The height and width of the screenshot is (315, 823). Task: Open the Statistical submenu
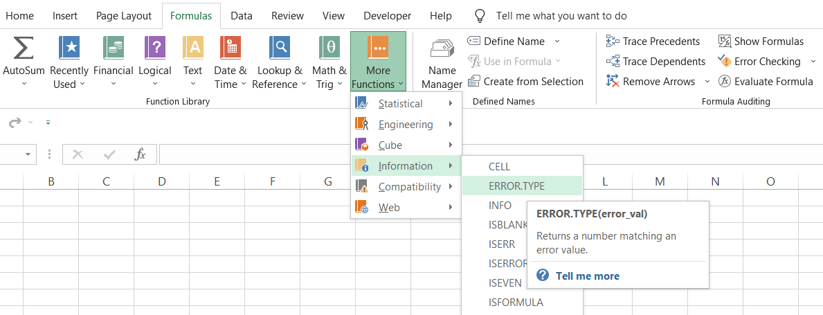pyautogui.click(x=406, y=104)
